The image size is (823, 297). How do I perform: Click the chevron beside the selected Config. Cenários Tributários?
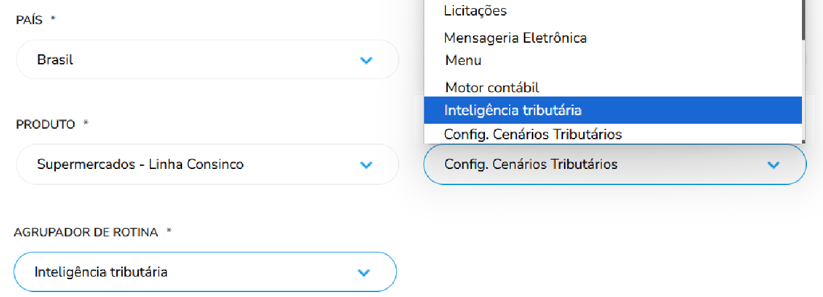coord(772,165)
